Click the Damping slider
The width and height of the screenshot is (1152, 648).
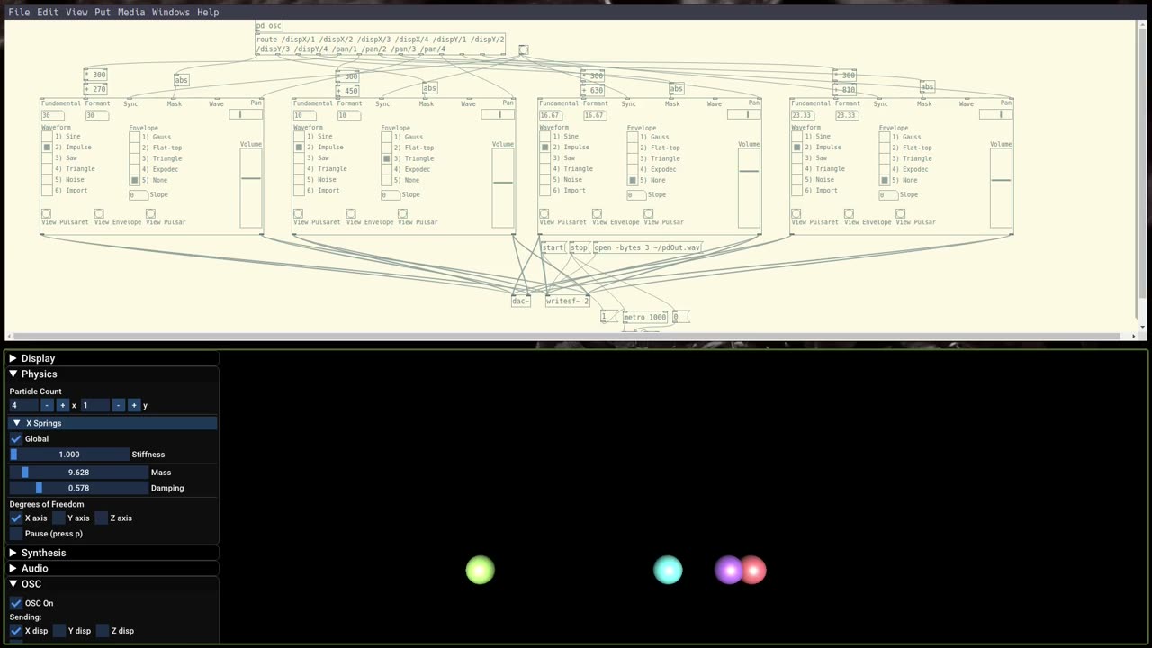(78, 488)
